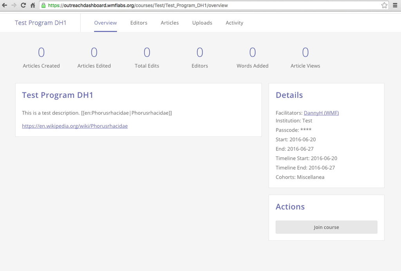The width and height of the screenshot is (401, 271).
Task: Click the Editors count label under the zero
Action: click(200, 66)
